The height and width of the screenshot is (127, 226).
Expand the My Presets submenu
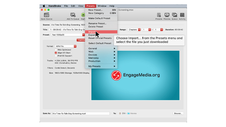click(x=101, y=66)
